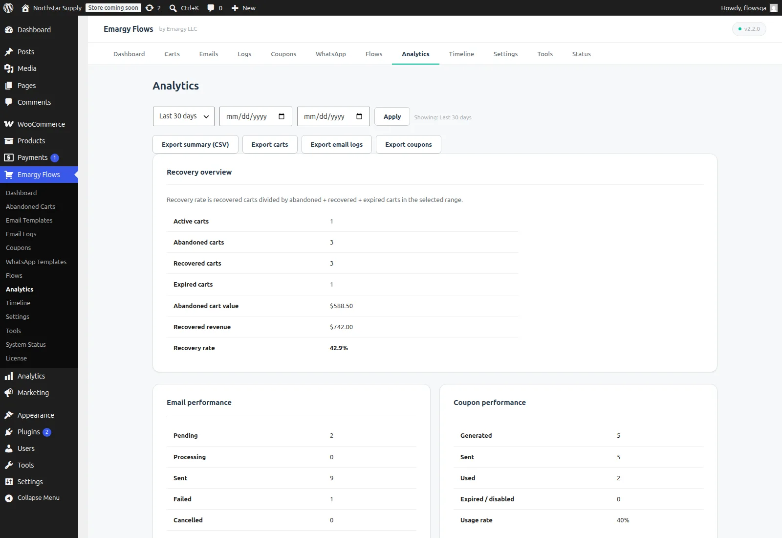
Task: Click the v2.2.0 version badge
Action: (749, 29)
